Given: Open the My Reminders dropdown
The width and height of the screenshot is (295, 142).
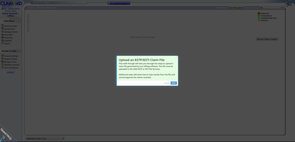Looking at the screenshot, I should click(x=236, y=8).
